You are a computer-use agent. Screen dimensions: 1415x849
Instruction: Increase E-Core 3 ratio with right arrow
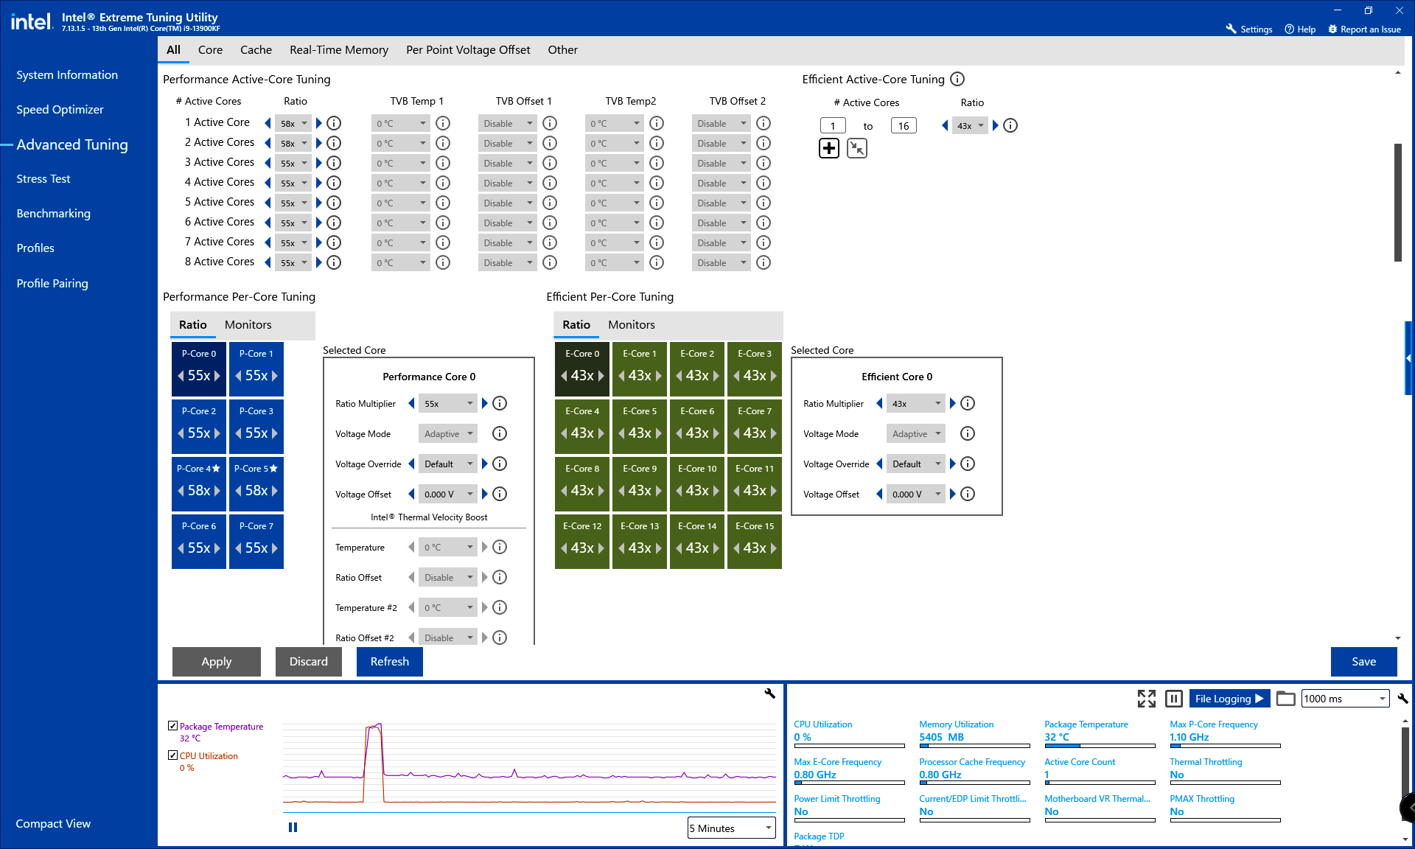(773, 376)
